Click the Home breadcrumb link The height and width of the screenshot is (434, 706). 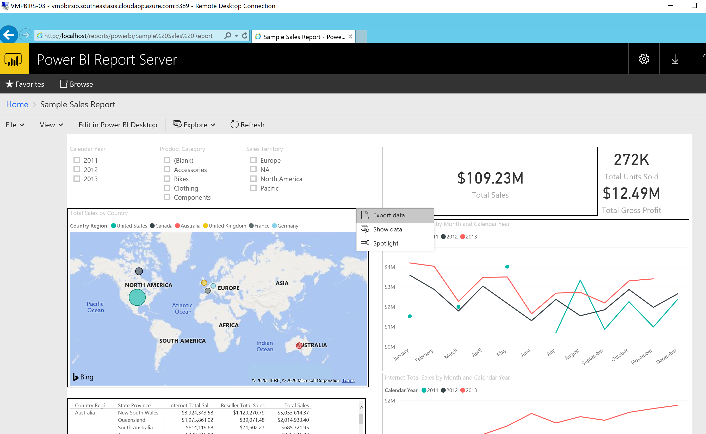pos(17,104)
